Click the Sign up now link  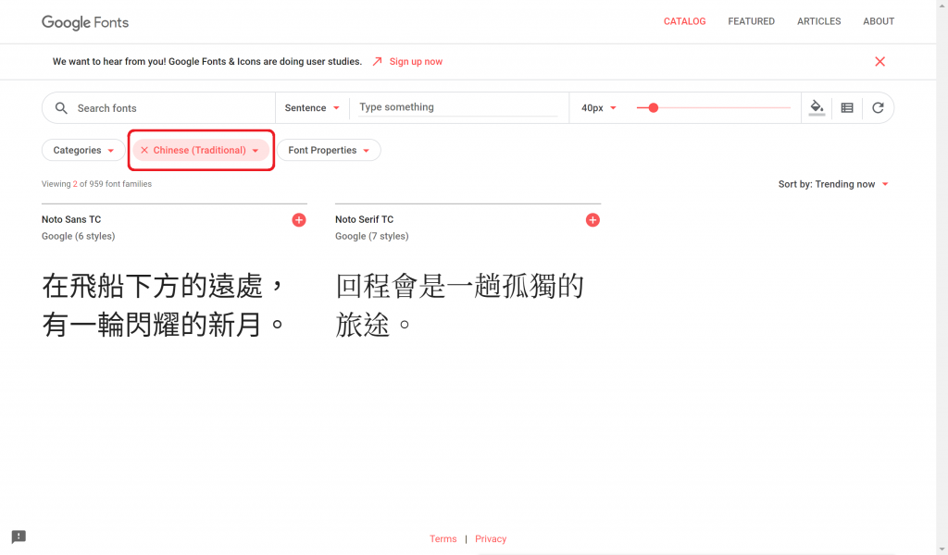coord(416,62)
